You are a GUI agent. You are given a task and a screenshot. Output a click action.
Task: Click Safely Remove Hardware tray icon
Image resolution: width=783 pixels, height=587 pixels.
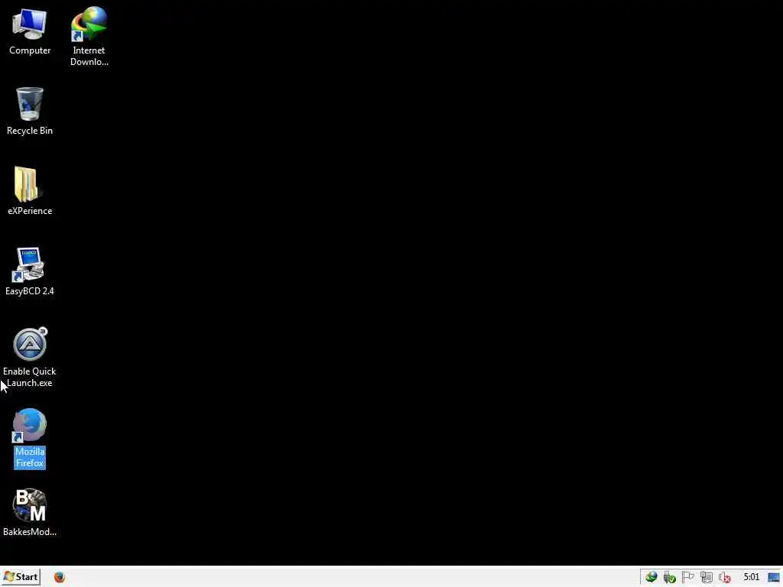click(x=669, y=578)
